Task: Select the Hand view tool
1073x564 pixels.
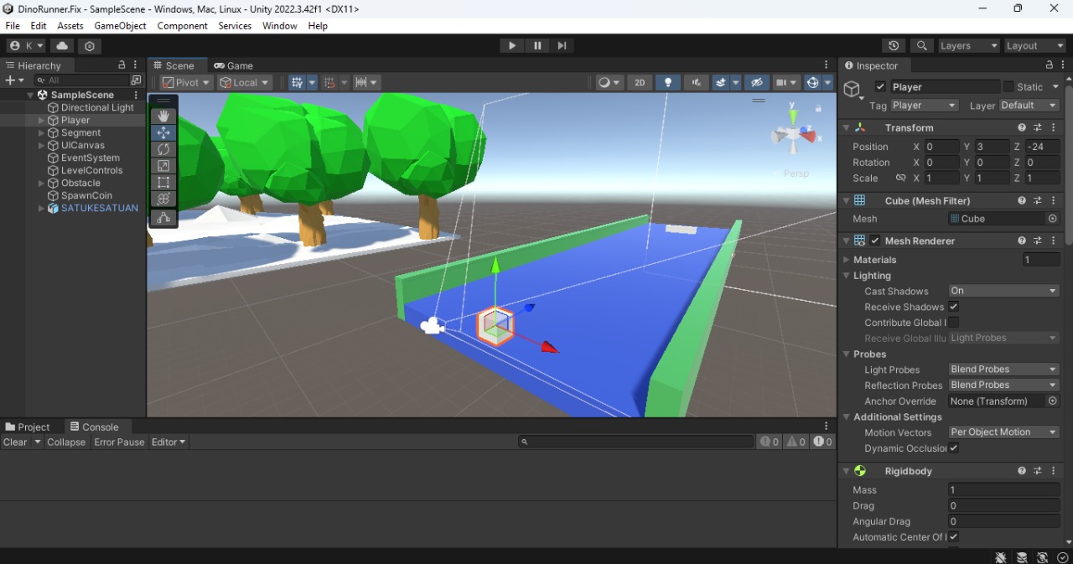Action: (163, 116)
